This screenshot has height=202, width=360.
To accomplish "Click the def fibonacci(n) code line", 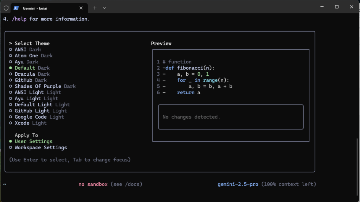I will pos(190,68).
